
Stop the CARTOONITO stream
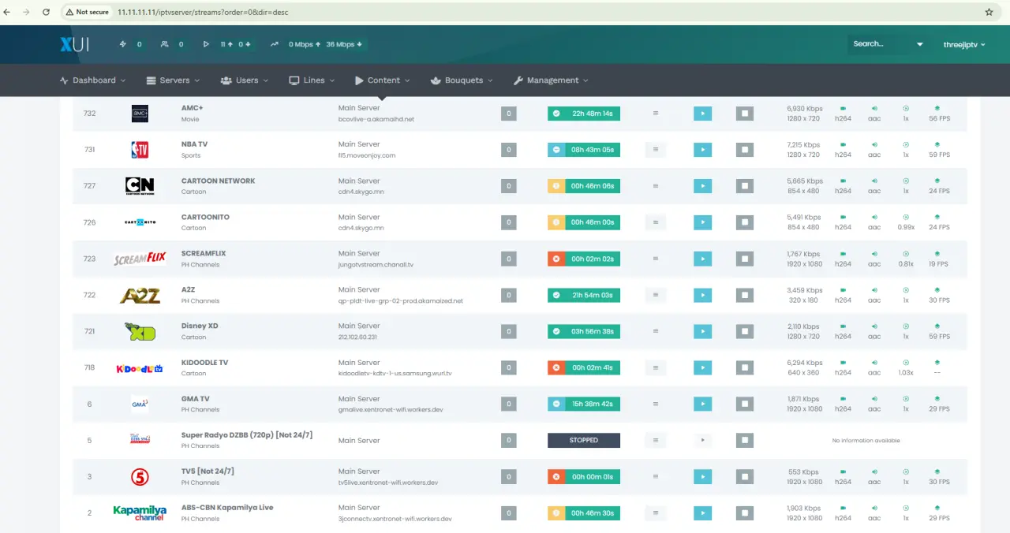(744, 222)
